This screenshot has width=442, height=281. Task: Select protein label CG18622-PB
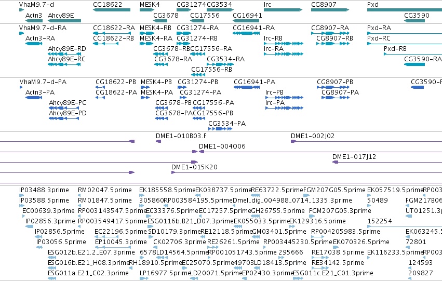pyautogui.click(x=116, y=82)
